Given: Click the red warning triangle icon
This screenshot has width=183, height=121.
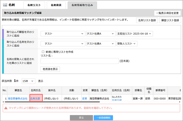Looking at the screenshot, I should point(6,108).
